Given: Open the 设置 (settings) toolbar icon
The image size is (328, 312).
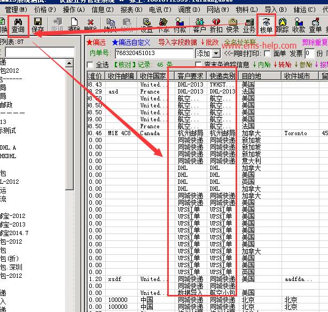Looking at the screenshot, I should coord(146,26).
